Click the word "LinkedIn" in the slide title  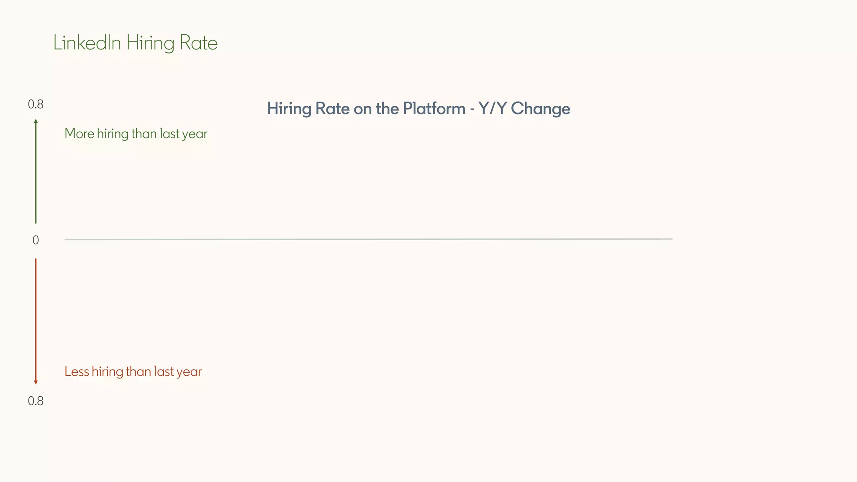[x=87, y=43]
